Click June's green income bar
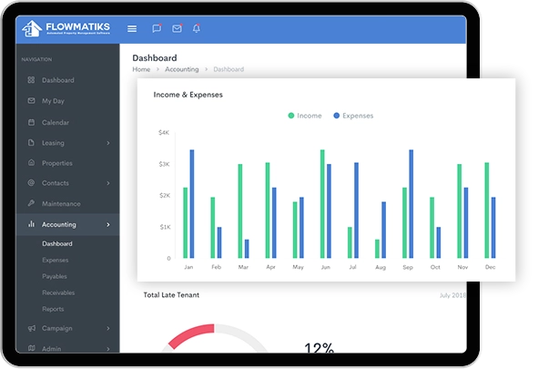This screenshot has width=538, height=369. pyautogui.click(x=322, y=204)
